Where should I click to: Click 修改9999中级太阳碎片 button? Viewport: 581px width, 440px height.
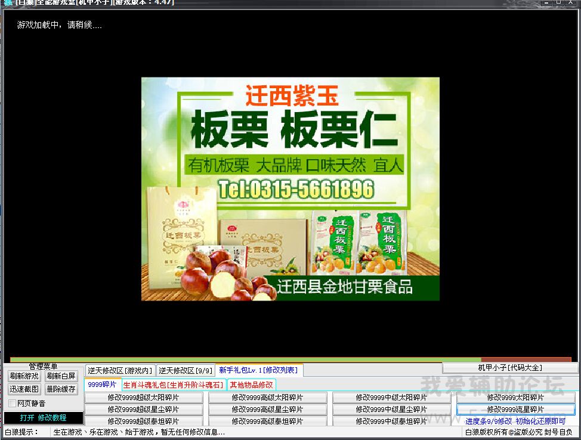pos(392,398)
